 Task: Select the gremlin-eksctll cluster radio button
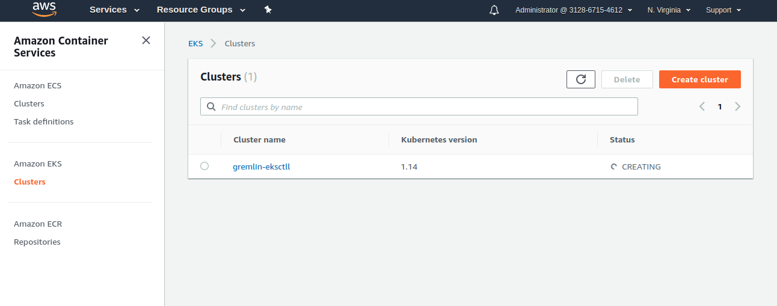[x=204, y=166]
